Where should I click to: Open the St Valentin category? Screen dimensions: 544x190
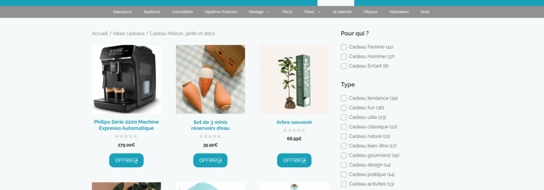tap(343, 12)
